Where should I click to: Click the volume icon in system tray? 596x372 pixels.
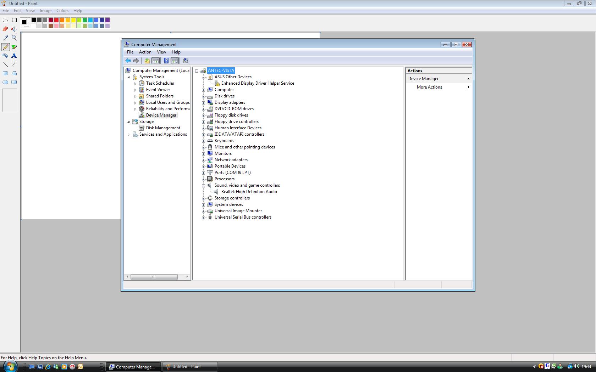576,367
